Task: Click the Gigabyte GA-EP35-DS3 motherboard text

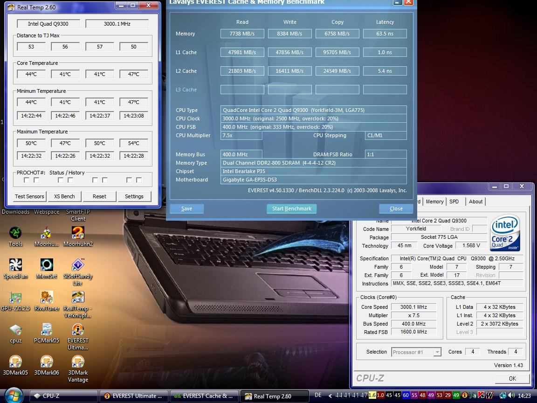Action: (250, 180)
